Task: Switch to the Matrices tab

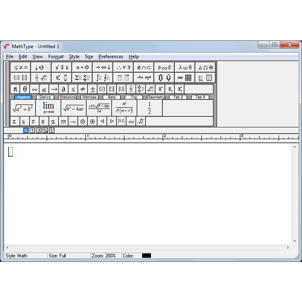Action: coord(89,97)
